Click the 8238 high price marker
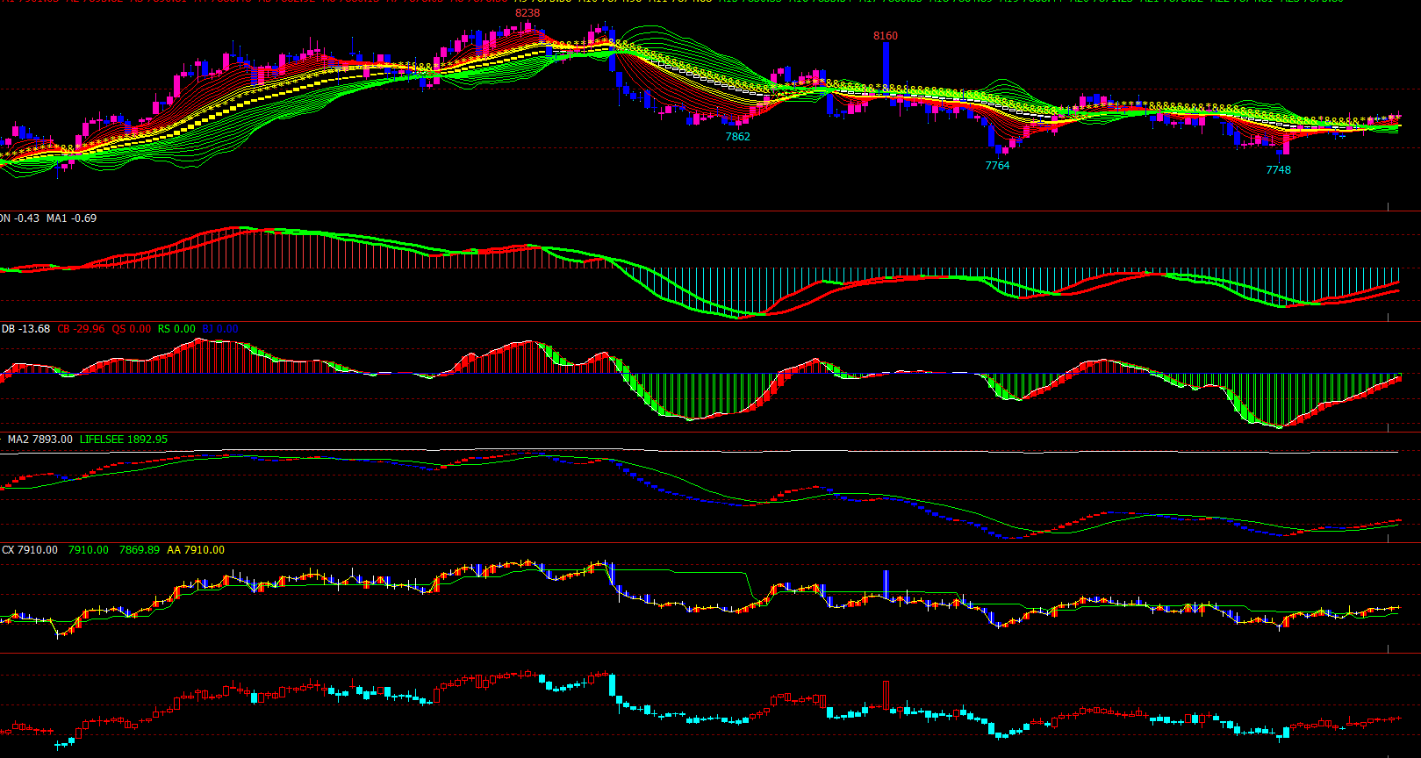This screenshot has height=758, width=1421. coord(527,13)
